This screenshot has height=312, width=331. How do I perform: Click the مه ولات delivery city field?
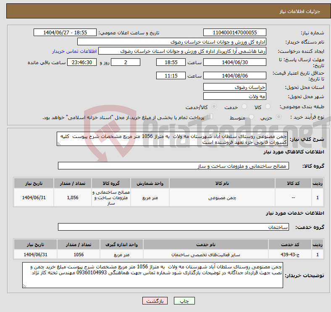pos(235,96)
